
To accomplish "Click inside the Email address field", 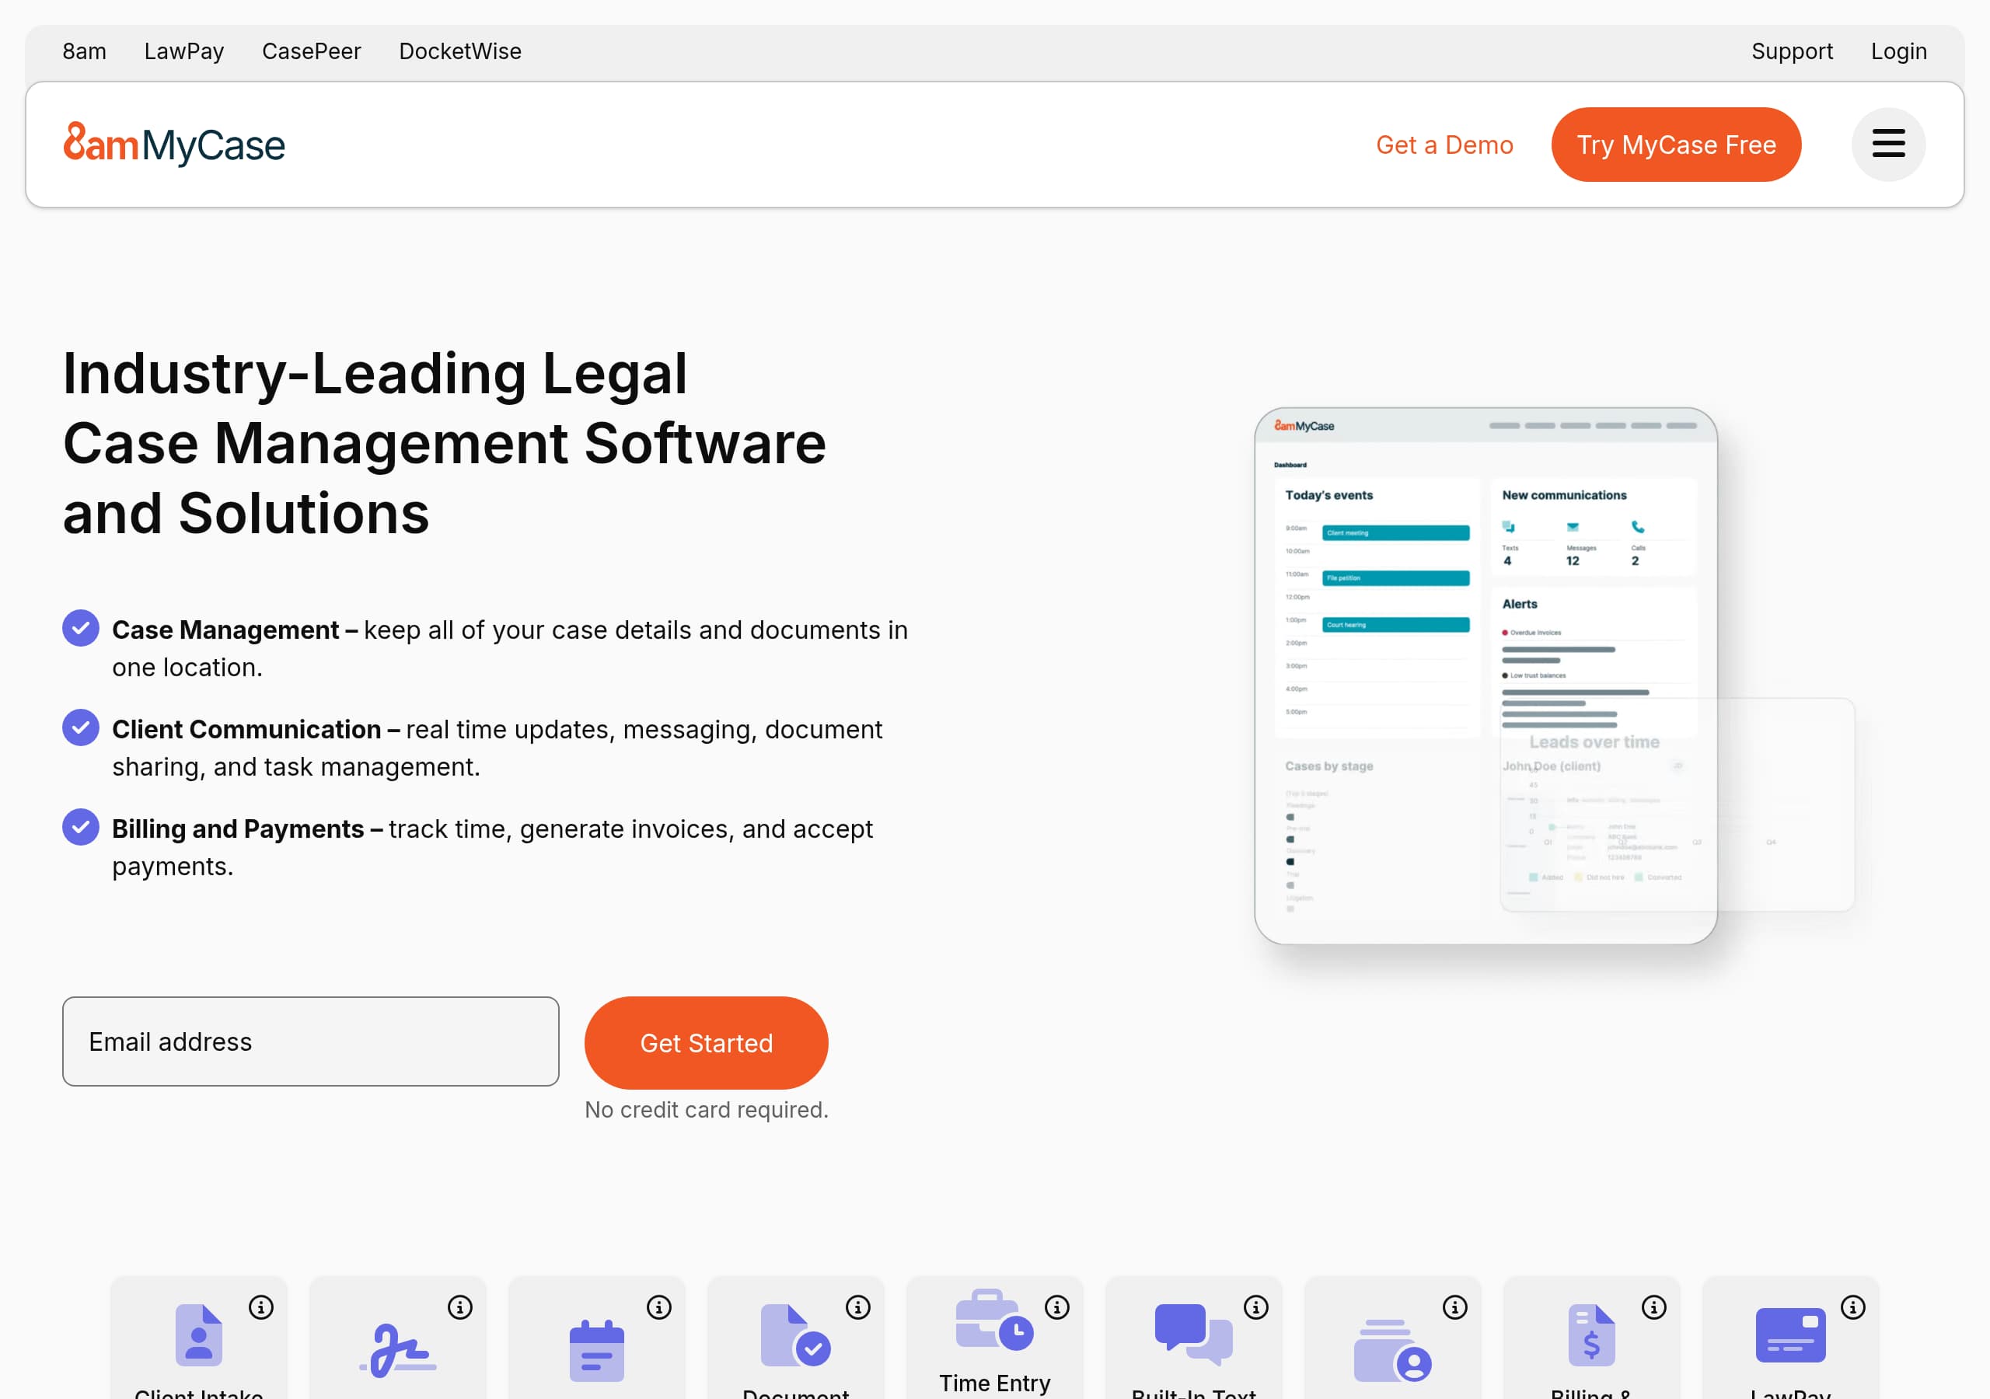I will 310,1041.
